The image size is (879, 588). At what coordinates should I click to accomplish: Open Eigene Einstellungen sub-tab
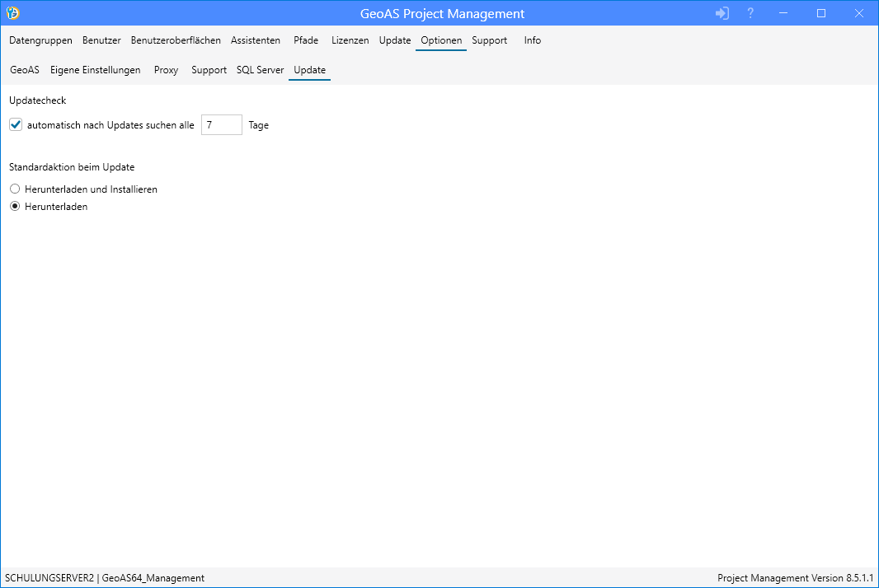(96, 70)
